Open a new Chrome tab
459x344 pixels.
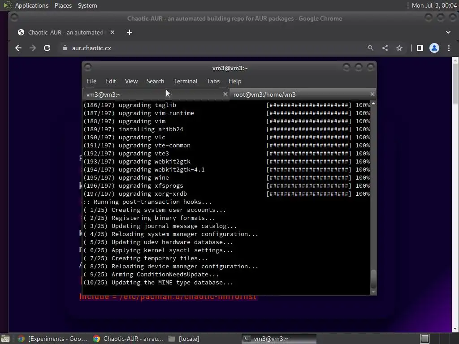pyautogui.click(x=130, y=32)
